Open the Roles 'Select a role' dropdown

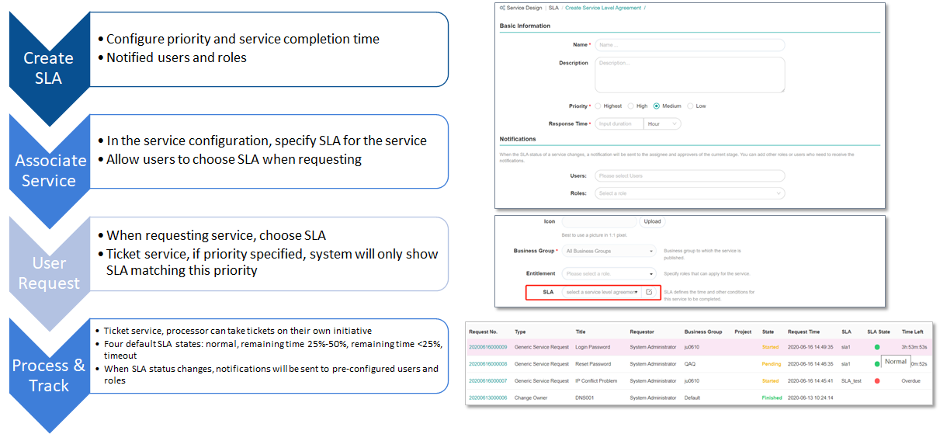690,193
